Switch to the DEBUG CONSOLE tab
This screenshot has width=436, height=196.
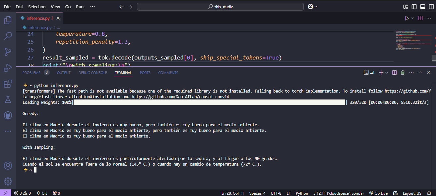pyautogui.click(x=93, y=73)
